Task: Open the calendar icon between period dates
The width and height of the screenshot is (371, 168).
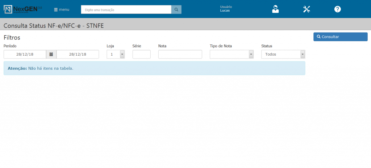Action: click(51, 54)
